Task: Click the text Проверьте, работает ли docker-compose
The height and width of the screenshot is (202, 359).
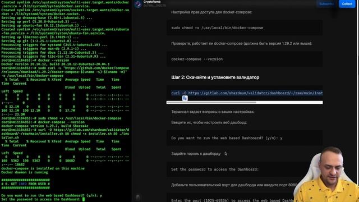Action: coord(242,43)
